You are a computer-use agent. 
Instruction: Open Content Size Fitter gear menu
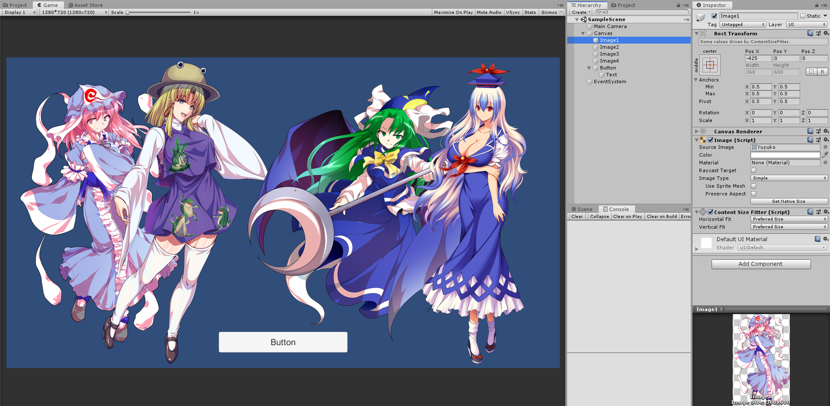click(x=826, y=212)
